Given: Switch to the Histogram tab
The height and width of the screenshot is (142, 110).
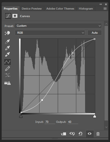Looking at the screenshot, I should coord(86,9).
